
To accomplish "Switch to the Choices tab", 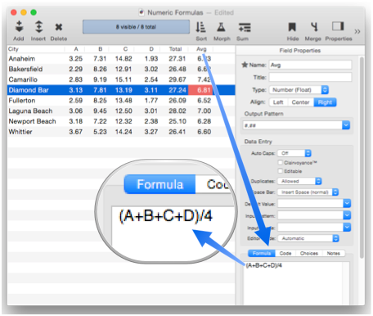I will click(x=309, y=253).
